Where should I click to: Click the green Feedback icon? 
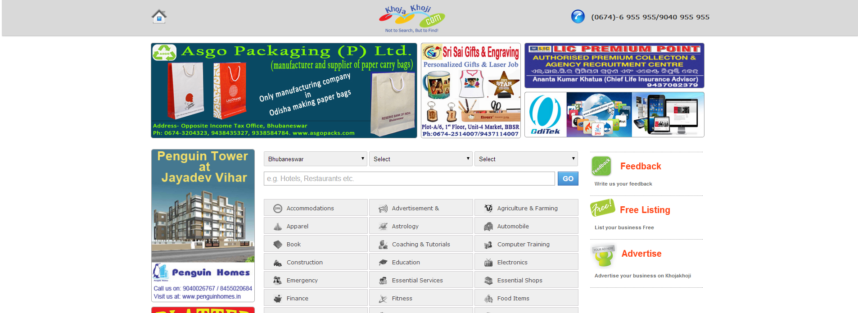[601, 166]
